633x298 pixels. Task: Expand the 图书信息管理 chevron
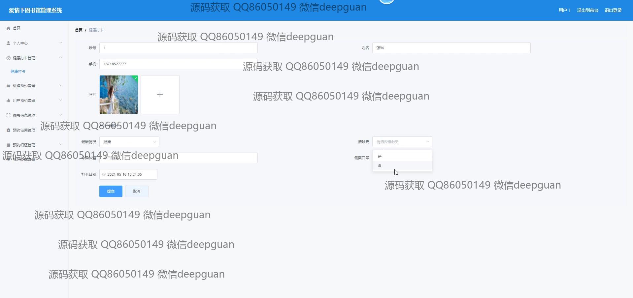(61, 115)
